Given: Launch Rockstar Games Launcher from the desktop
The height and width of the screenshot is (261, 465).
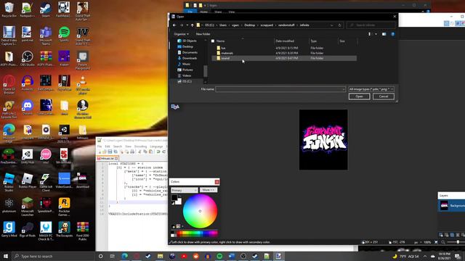Looking at the screenshot, I should (64, 207).
